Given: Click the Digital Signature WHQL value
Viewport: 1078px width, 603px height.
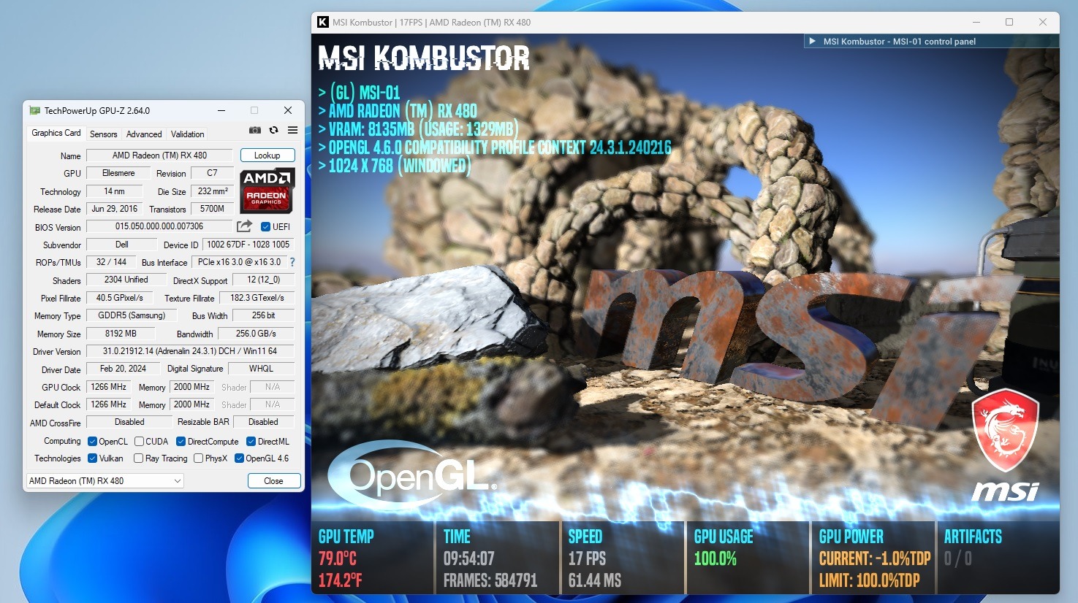Looking at the screenshot, I should click(x=262, y=369).
